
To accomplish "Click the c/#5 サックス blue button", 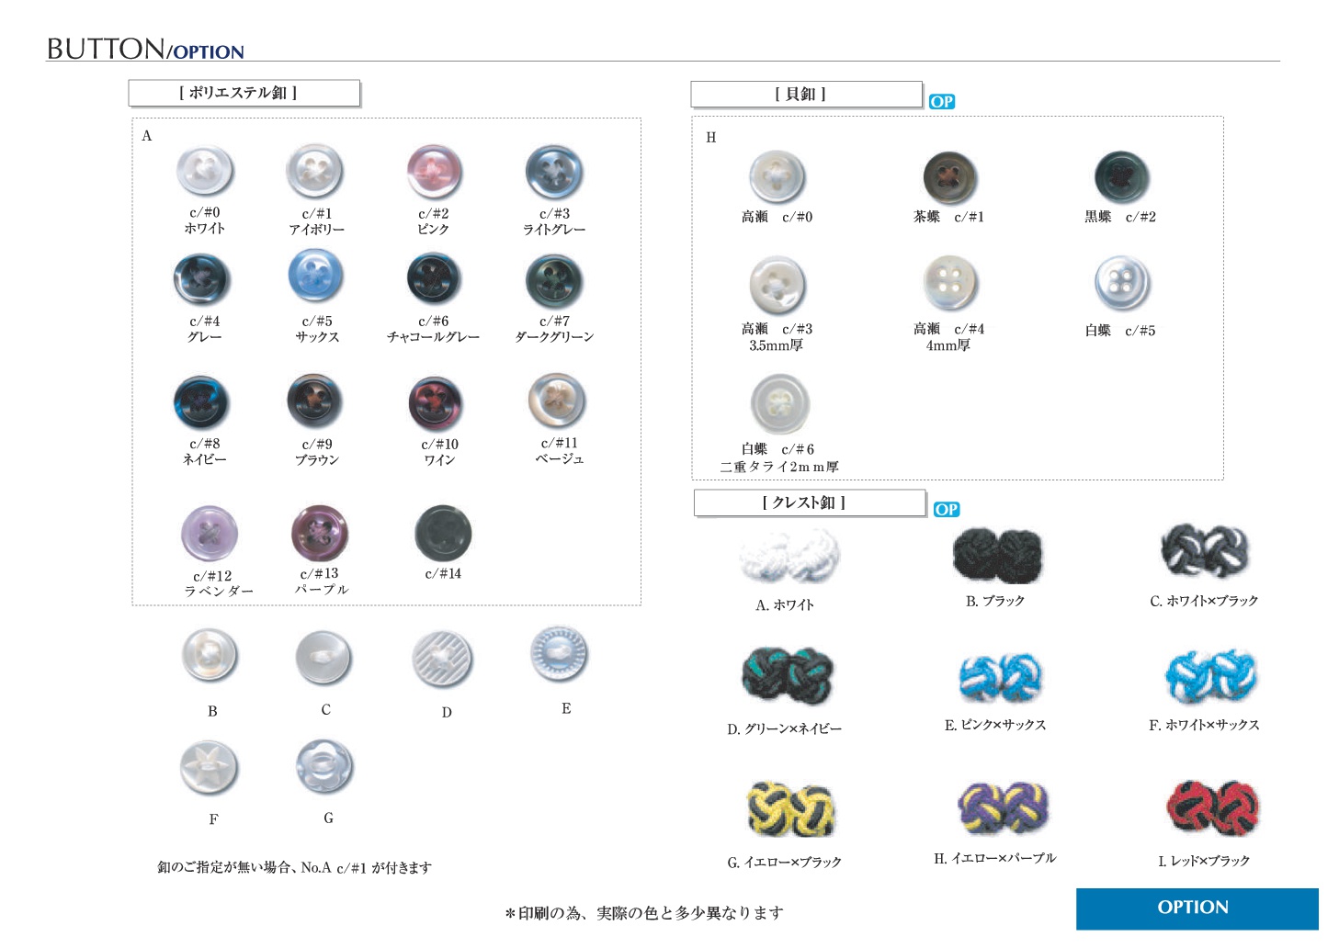I will [x=316, y=277].
